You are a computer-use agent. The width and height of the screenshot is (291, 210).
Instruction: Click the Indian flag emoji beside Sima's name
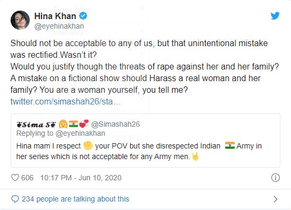[73, 124]
